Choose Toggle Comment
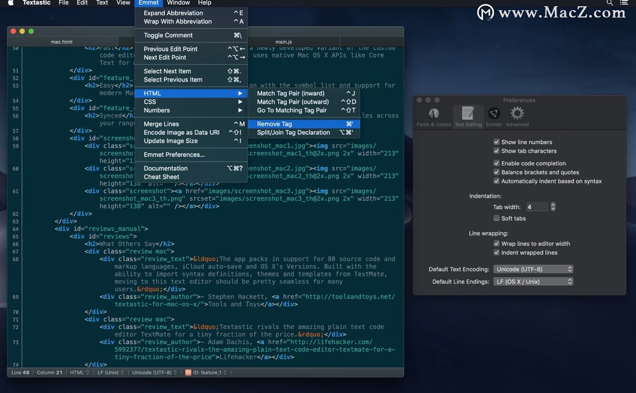Viewport: 636px width, 393px height. 191,35
